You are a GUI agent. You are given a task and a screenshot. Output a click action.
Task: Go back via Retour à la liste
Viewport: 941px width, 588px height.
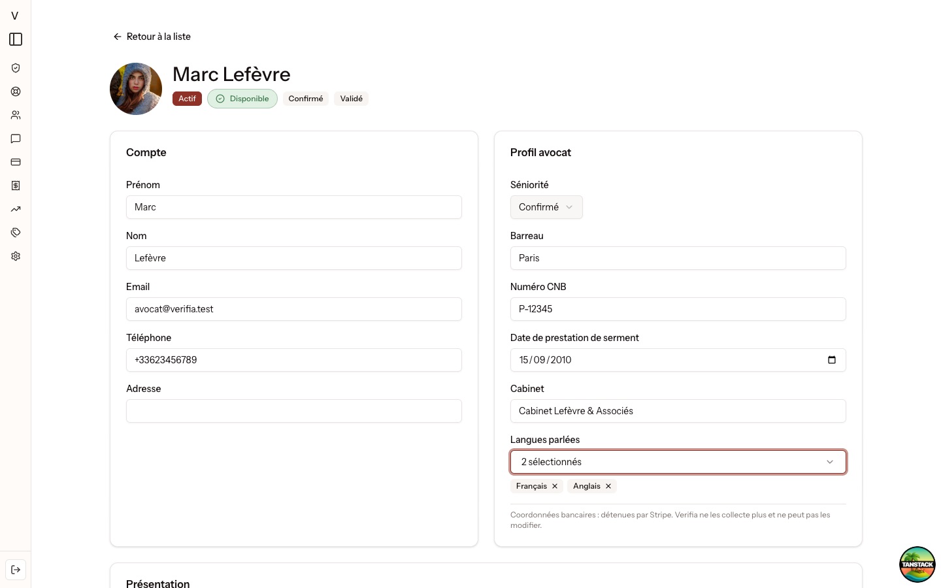click(x=152, y=37)
